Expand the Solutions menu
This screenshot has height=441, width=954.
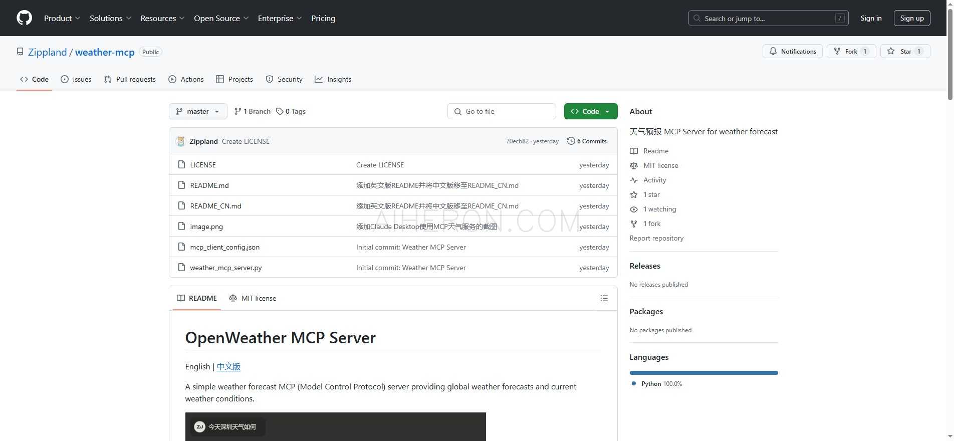pos(110,18)
